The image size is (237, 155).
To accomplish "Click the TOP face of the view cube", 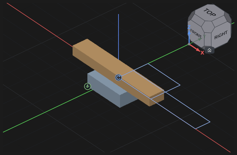I will 210,12.
